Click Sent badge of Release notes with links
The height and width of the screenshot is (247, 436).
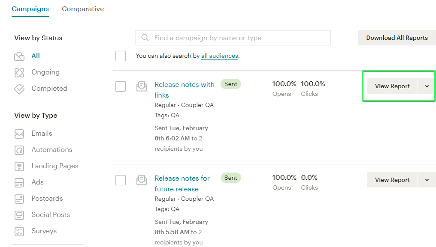pyautogui.click(x=231, y=84)
